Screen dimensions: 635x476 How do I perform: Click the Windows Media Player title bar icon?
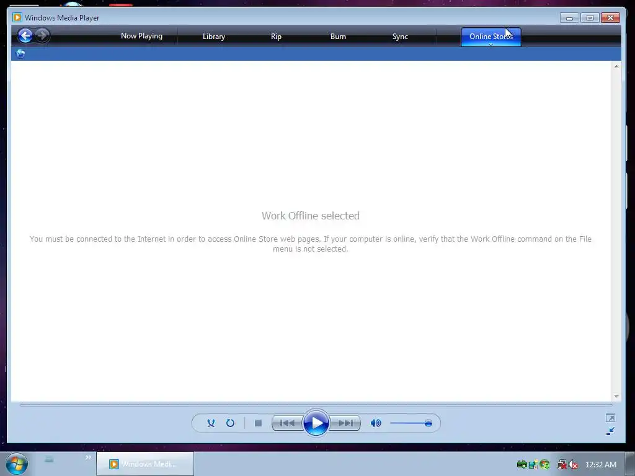pos(17,17)
